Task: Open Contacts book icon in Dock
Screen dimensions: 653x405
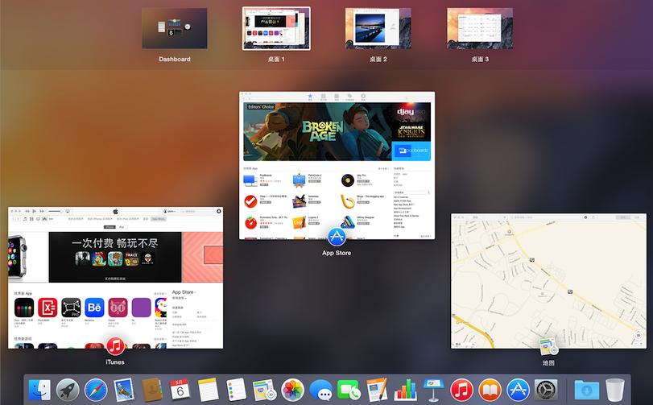Action: click(151, 390)
